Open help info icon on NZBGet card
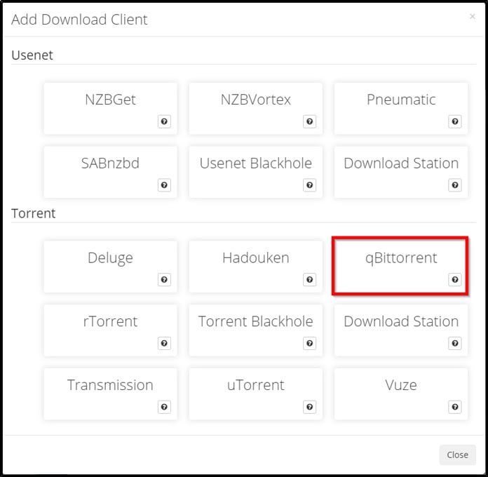 click(x=164, y=121)
